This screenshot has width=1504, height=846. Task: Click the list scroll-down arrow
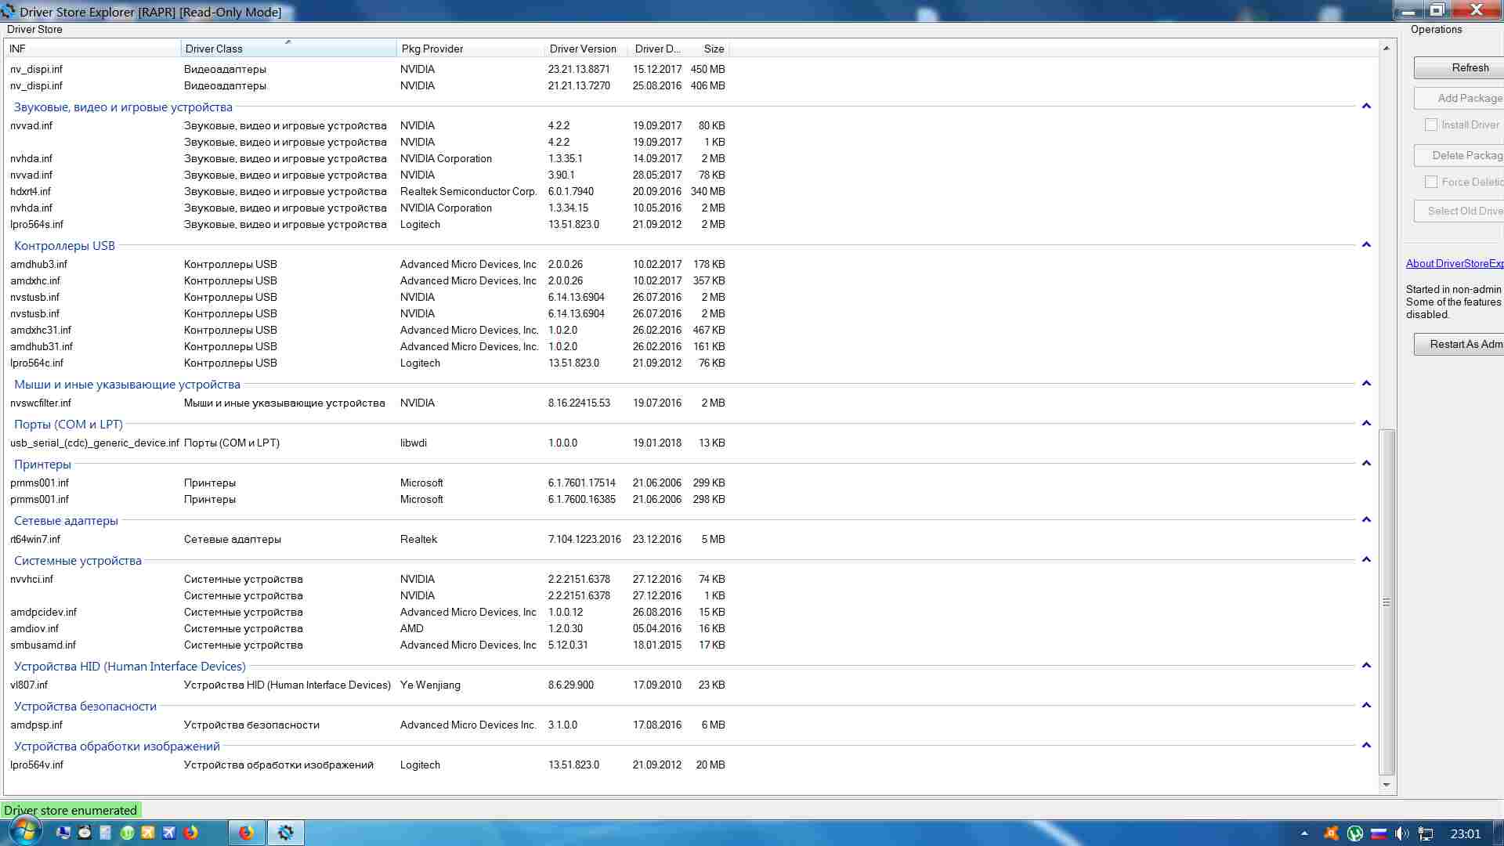1386,784
